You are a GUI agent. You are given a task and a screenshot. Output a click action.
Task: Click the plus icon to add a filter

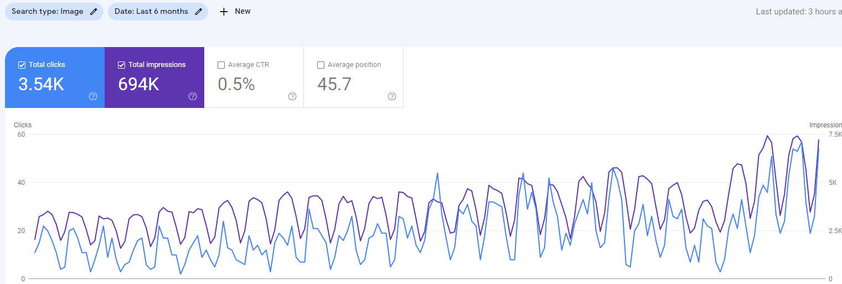[x=224, y=12]
